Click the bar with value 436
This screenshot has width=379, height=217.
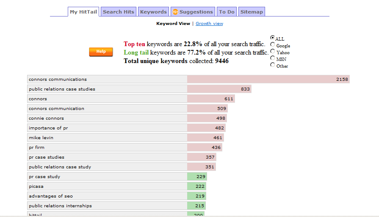point(205,147)
